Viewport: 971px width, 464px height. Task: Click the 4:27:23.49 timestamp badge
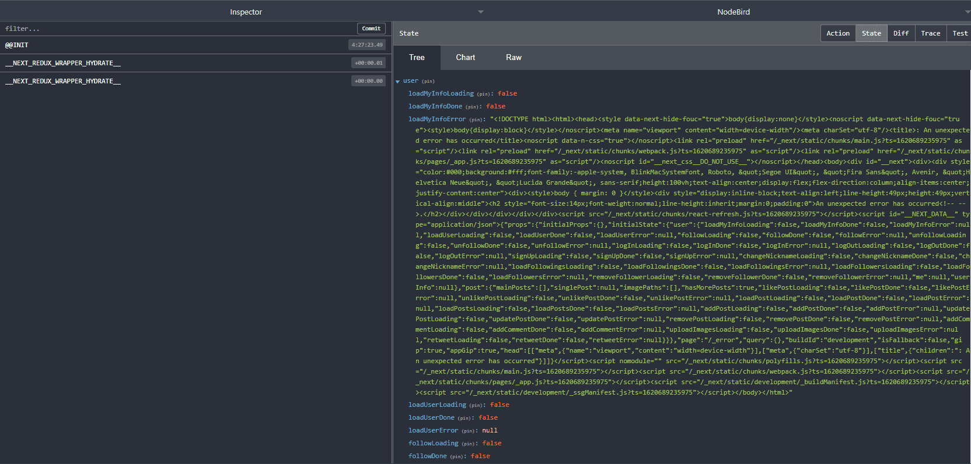(367, 45)
